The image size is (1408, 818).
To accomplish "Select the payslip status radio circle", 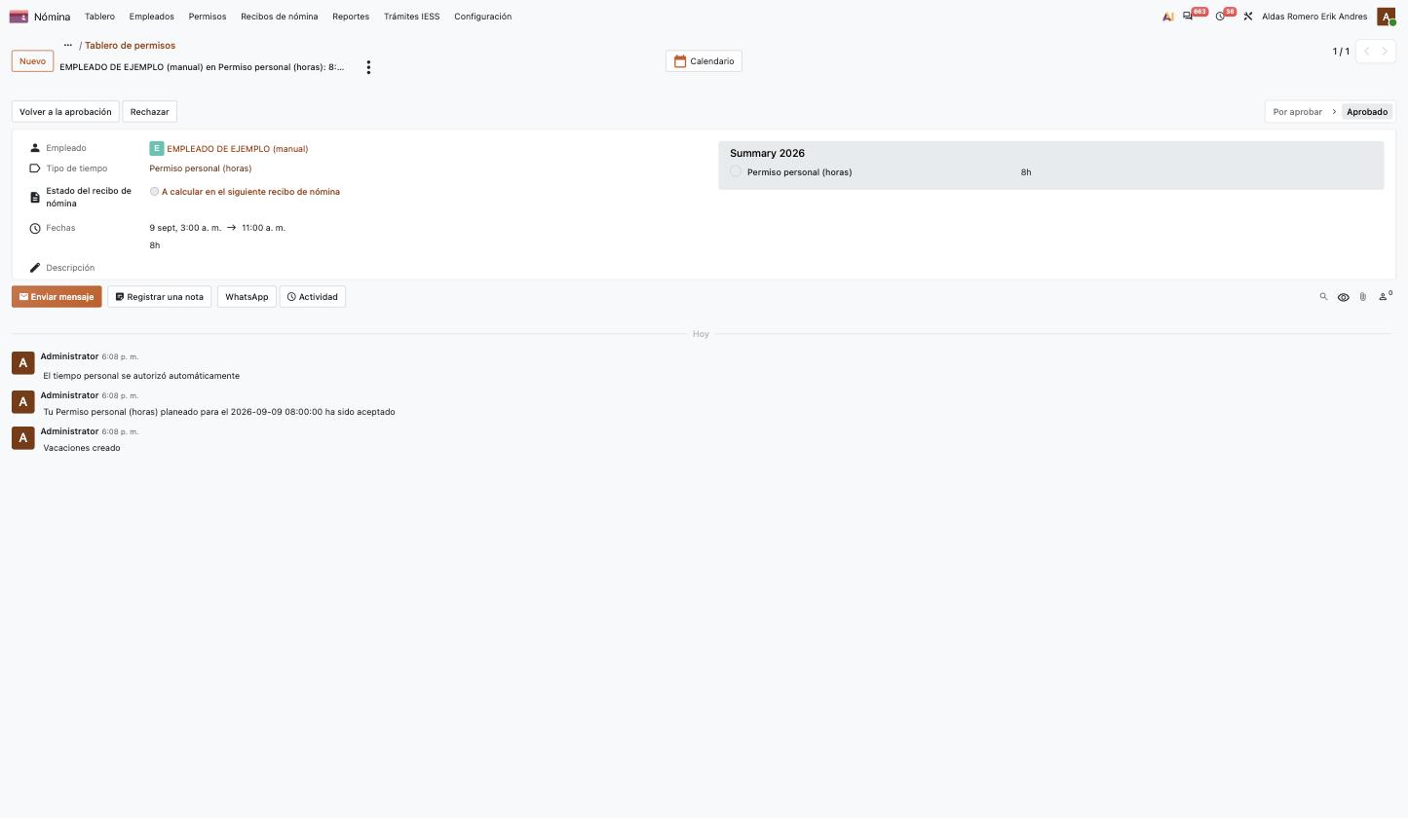I will click(154, 192).
